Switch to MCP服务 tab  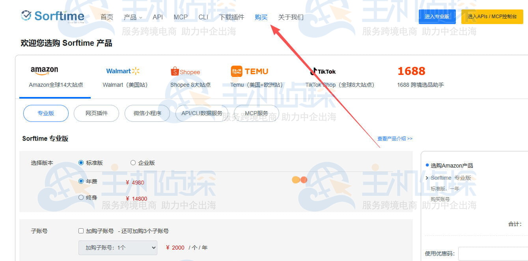click(256, 113)
